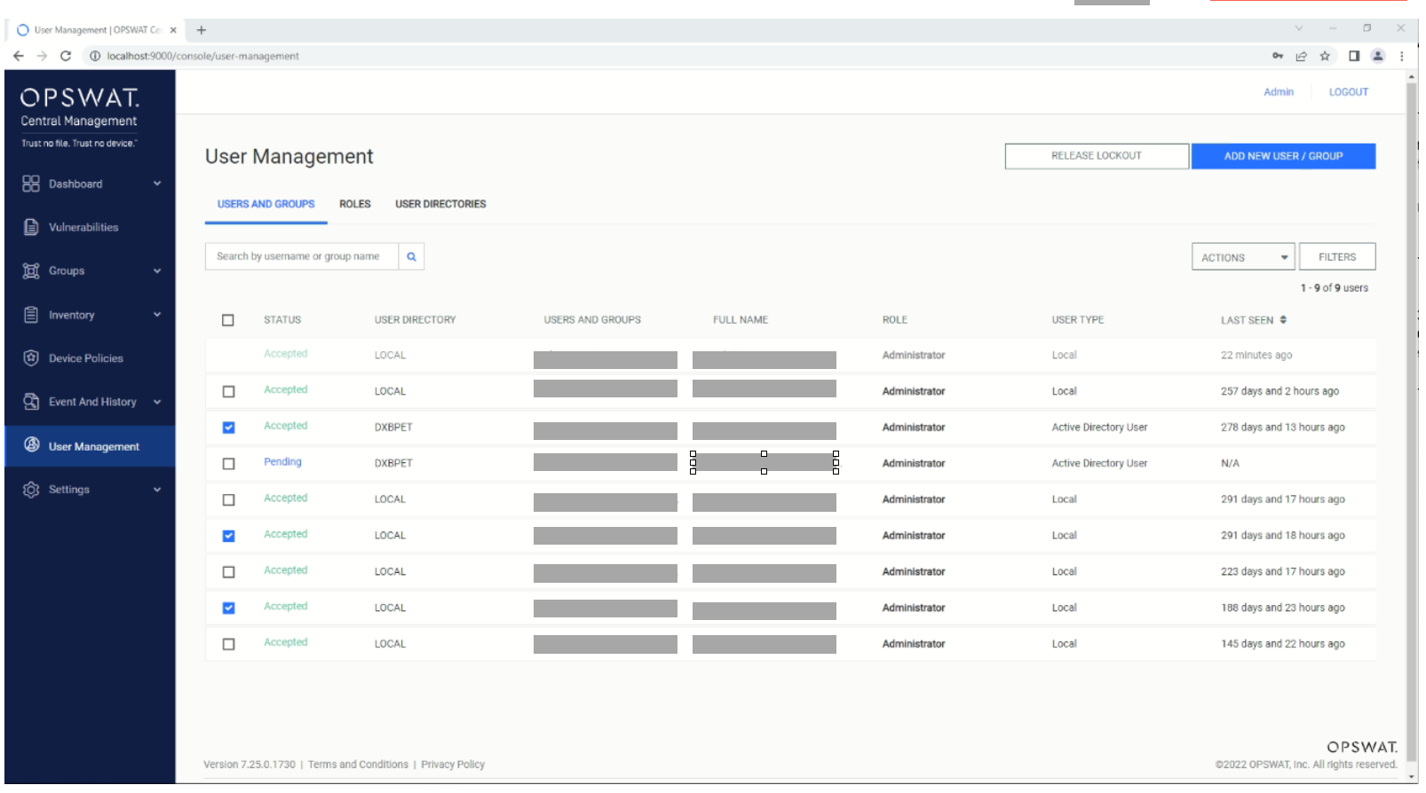The height and width of the screenshot is (793, 1426).
Task: Click the Release Lockout button
Action: 1097,156
